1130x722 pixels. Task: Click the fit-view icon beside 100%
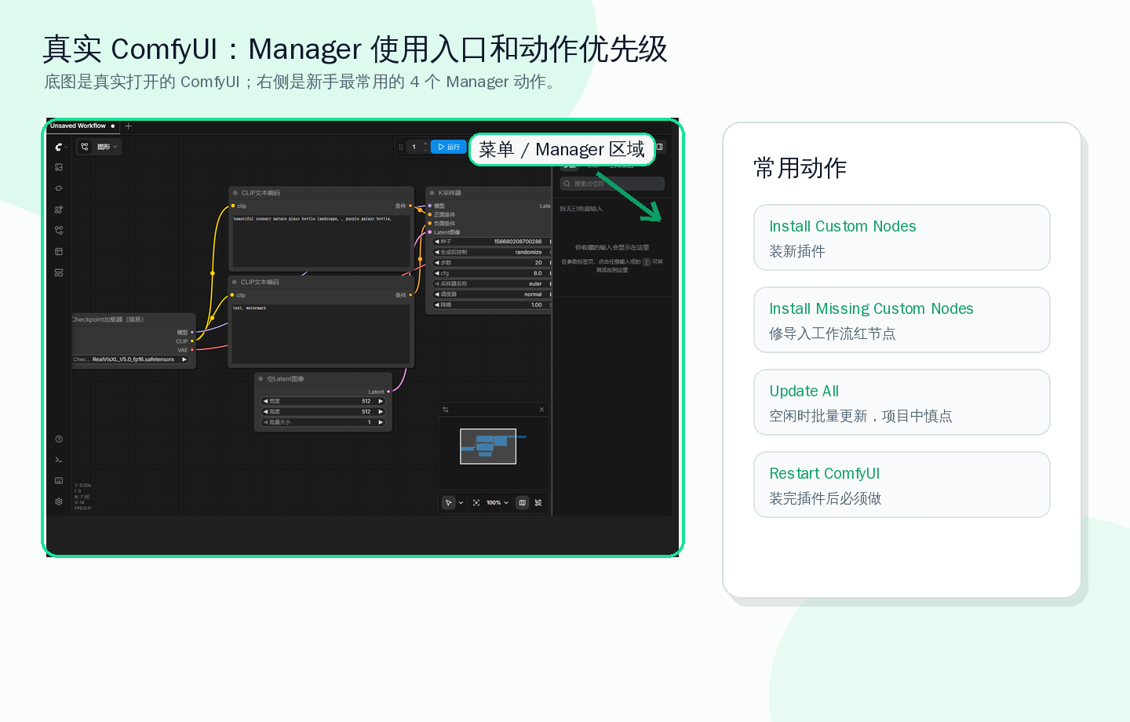pyautogui.click(x=476, y=502)
